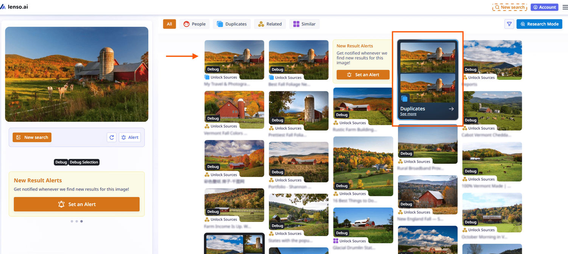Open the large uploaded farm image

coord(76,74)
